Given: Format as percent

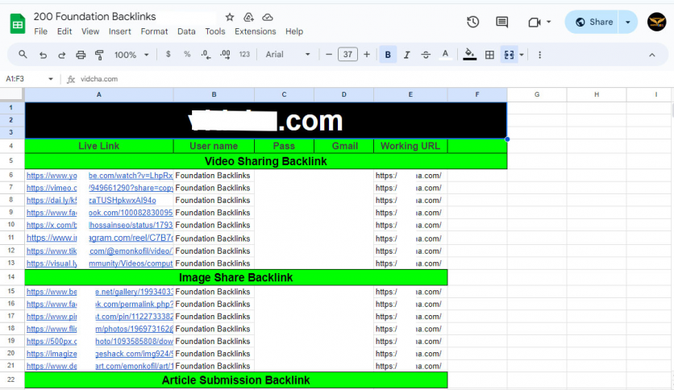Looking at the screenshot, I should (187, 55).
